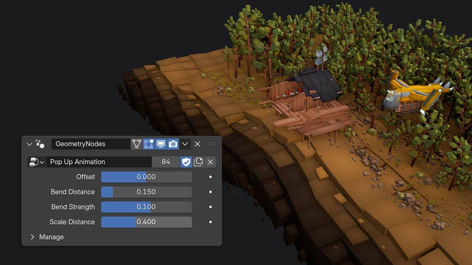Click the Pop Up Animation node group name
Image resolution: width=472 pixels, height=265 pixels.
click(x=98, y=162)
